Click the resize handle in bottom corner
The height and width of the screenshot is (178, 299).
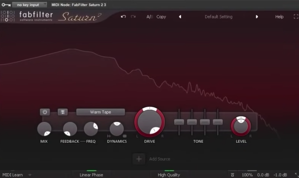click(297, 175)
